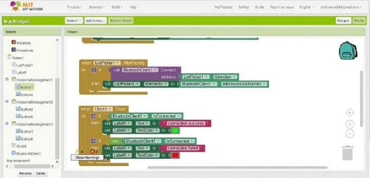This screenshot has height=178, width=370.
Task: Collapse the HorizontalArrangement1 tree node
Action: pos(7,79)
